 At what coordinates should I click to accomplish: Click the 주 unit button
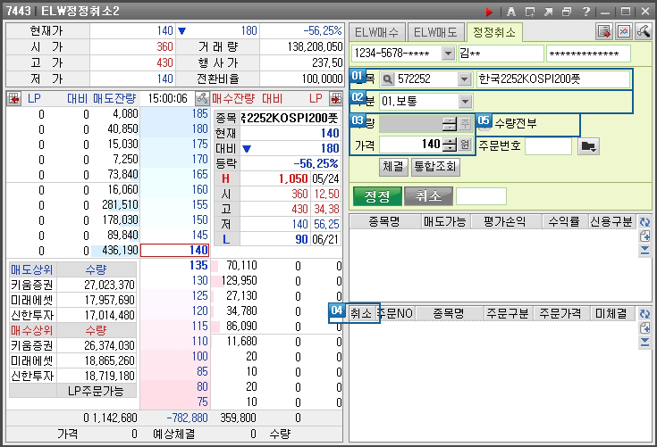click(465, 124)
